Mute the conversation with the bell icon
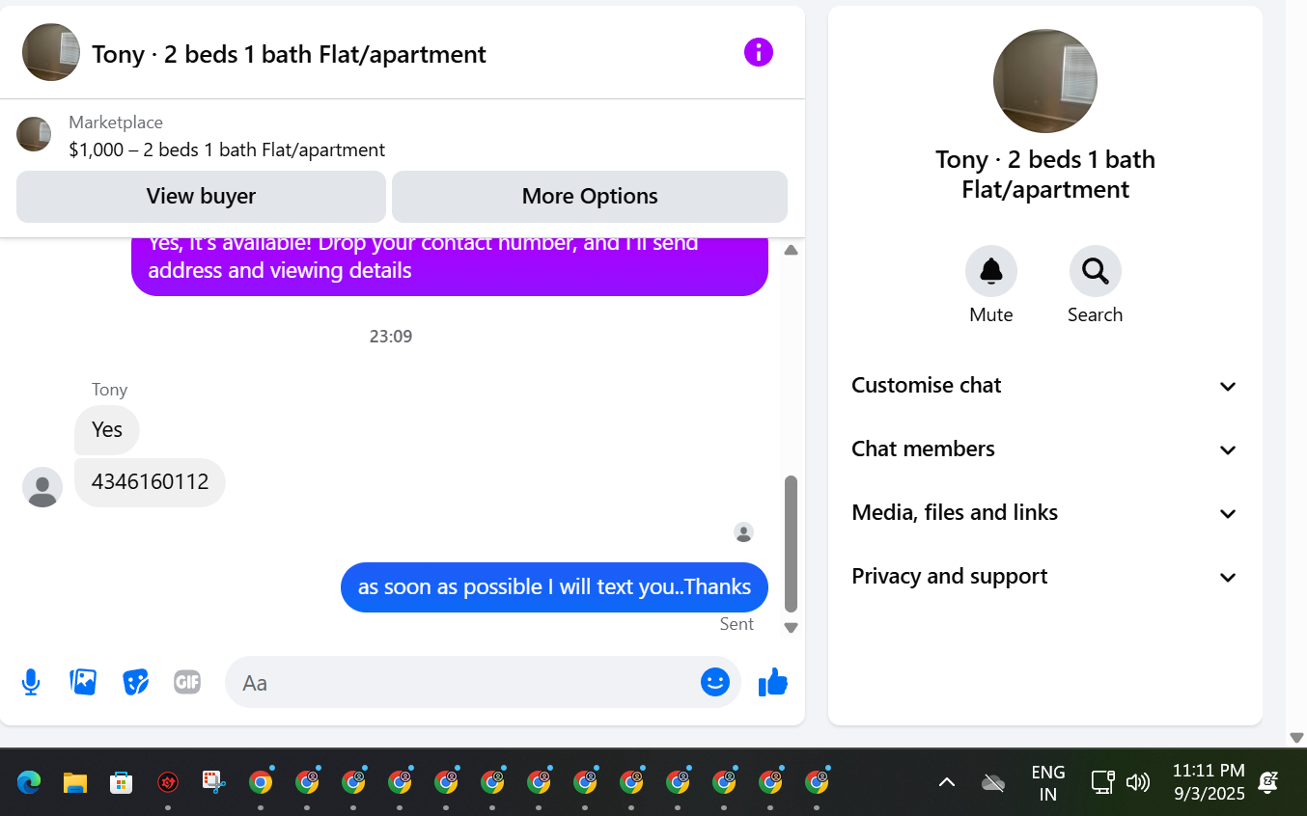Screen dimensions: 1307x816 point(991,271)
